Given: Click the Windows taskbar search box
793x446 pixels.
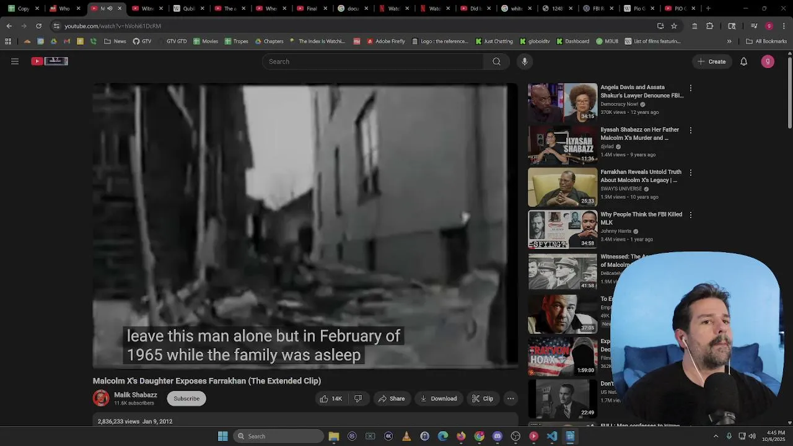Looking at the screenshot, I should tap(278, 436).
